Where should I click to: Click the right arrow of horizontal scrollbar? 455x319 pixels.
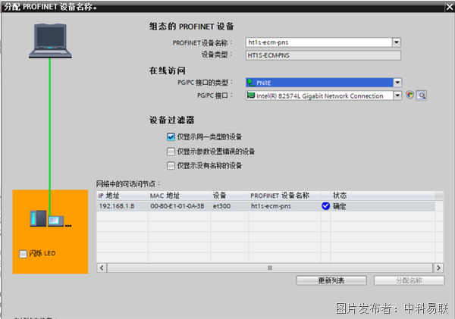(438, 267)
